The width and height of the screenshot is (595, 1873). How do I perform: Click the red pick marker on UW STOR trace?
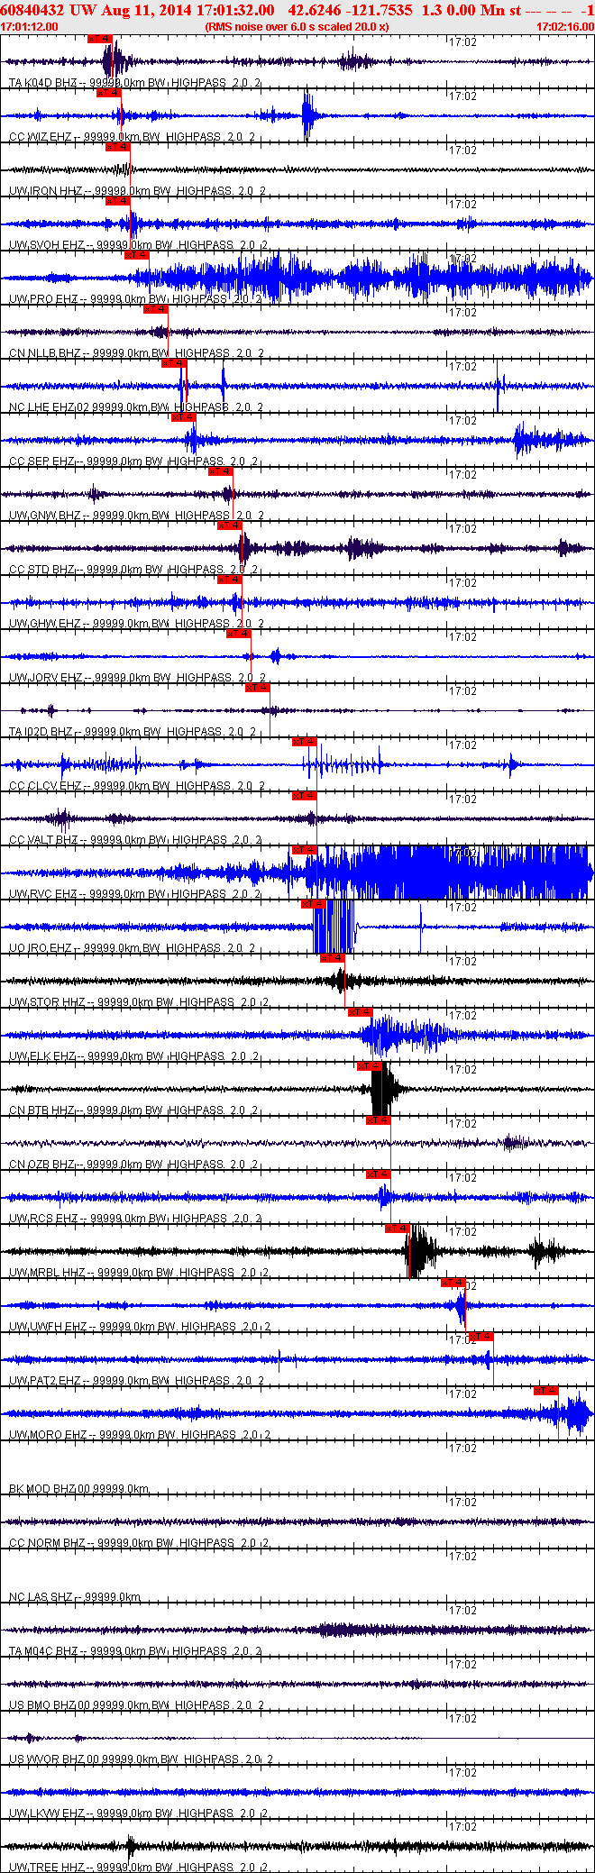pyautogui.click(x=333, y=959)
